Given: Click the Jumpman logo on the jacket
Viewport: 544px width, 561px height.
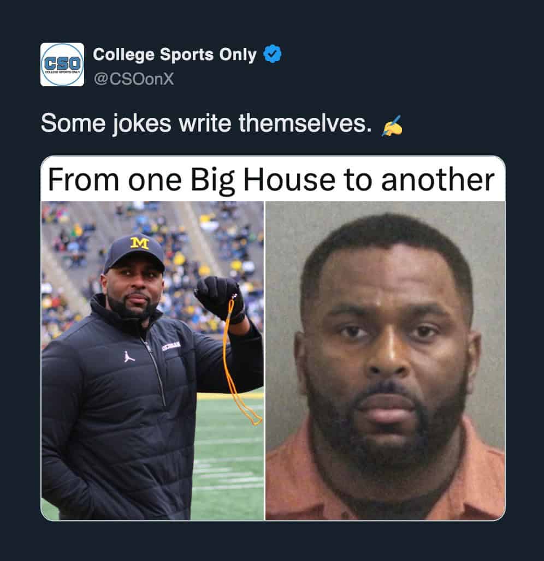Looking at the screenshot, I should pos(129,357).
